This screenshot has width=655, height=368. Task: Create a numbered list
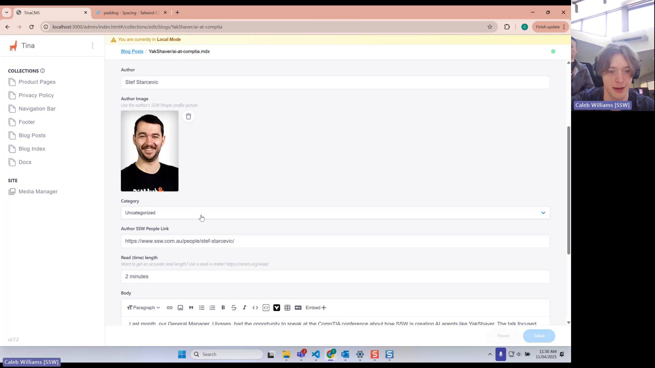pos(213,308)
